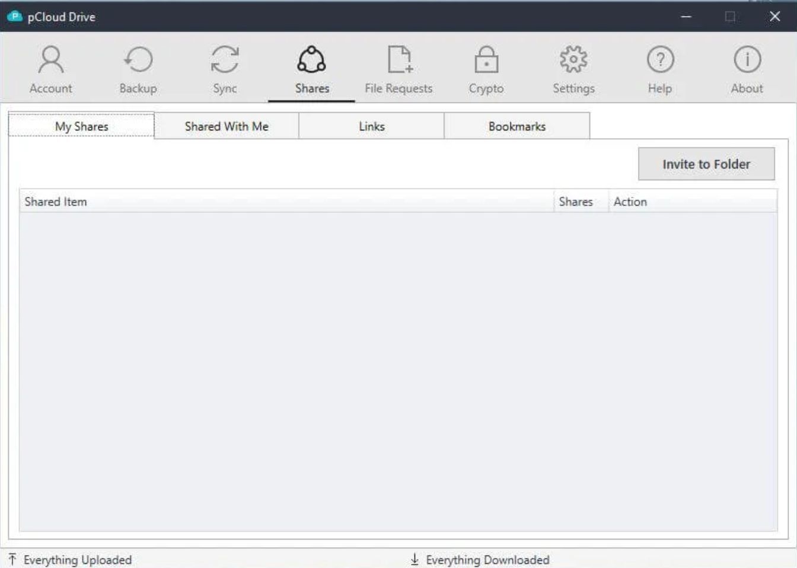The height and width of the screenshot is (568, 797).
Task: Sort by Shared Item column header
Action: (x=287, y=202)
